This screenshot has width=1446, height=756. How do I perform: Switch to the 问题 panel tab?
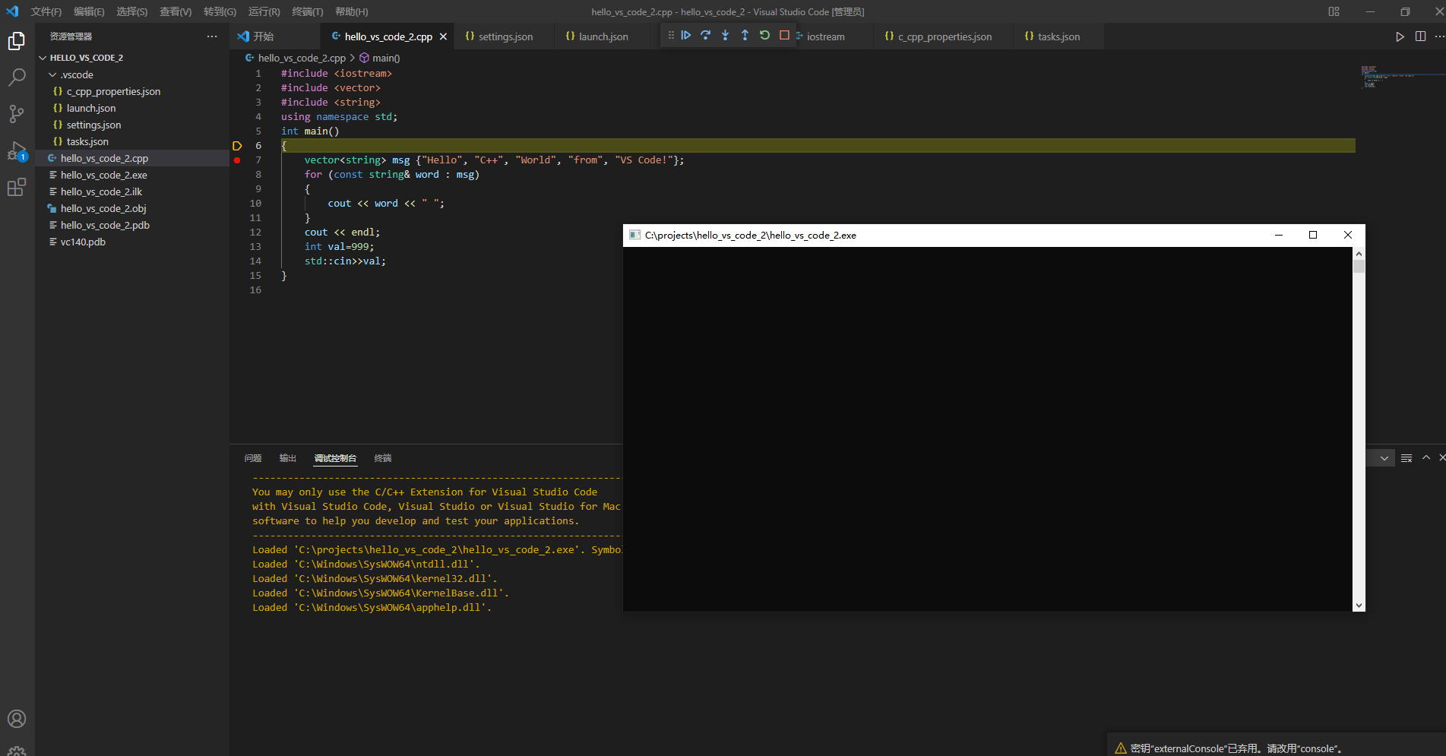tap(253, 458)
